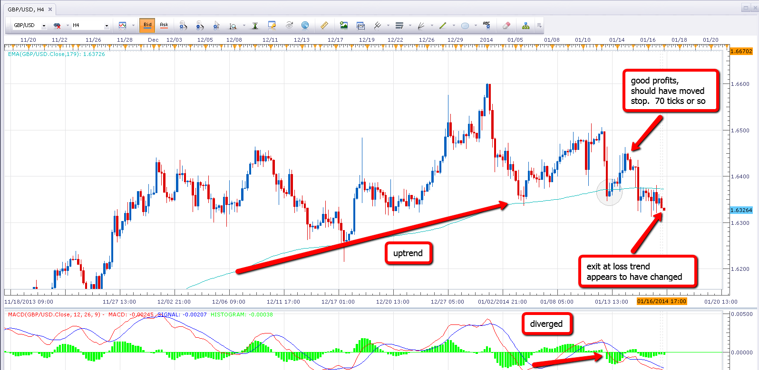Expand the fan lines dropdown arrow
The height and width of the screenshot is (370, 759).
click(x=432, y=25)
